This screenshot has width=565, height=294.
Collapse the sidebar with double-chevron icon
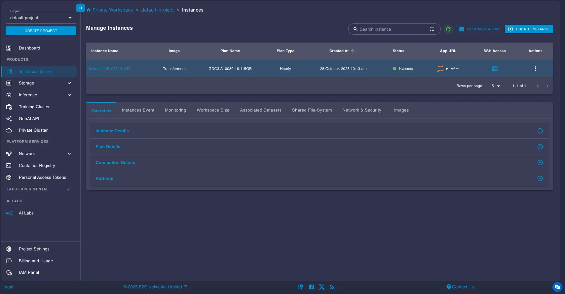coord(81,8)
